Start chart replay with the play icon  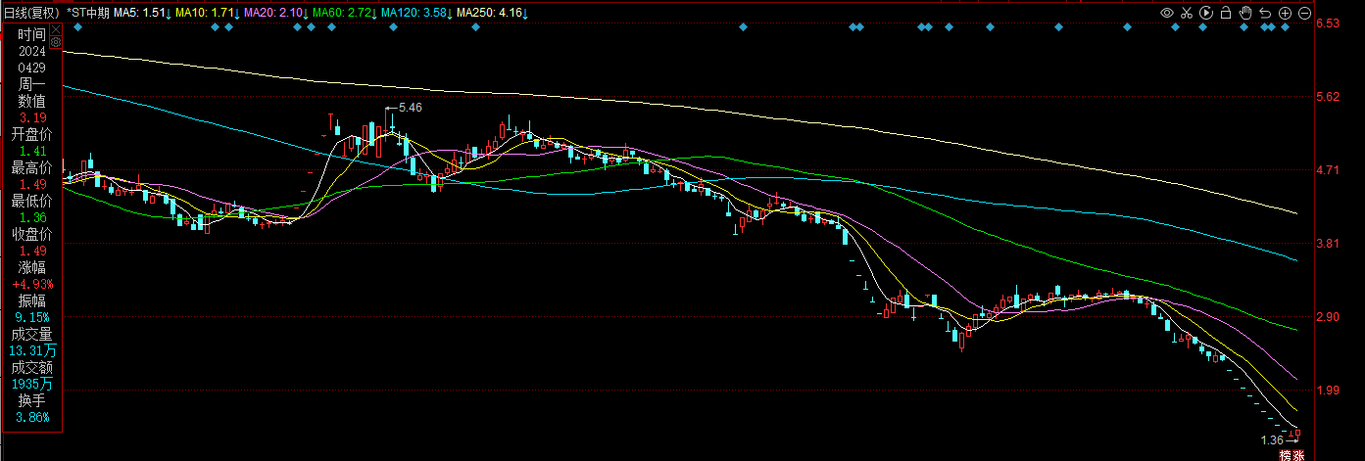pos(1206,13)
